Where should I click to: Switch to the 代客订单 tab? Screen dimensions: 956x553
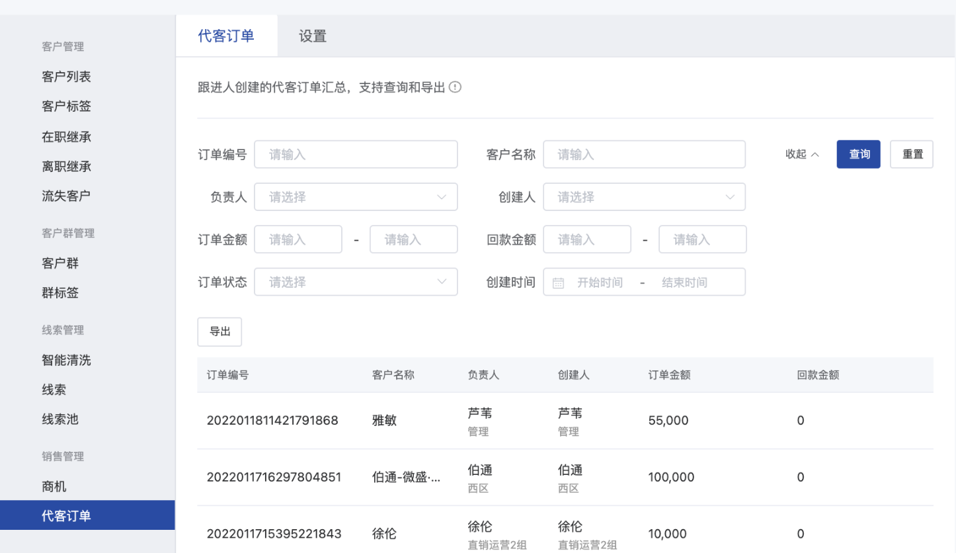pos(226,36)
